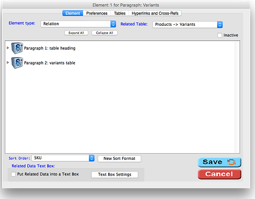The image size is (255, 199).
Task: Expand Paragraph 1: table heading row
Action: click(x=8, y=48)
